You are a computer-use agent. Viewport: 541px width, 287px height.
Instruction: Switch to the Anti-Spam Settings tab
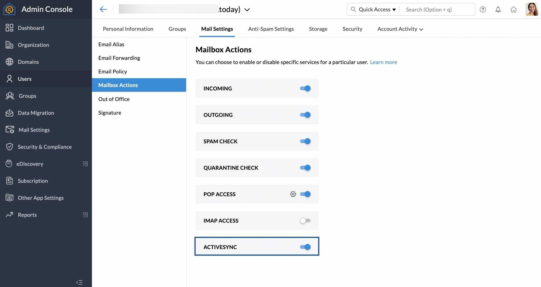tap(271, 29)
